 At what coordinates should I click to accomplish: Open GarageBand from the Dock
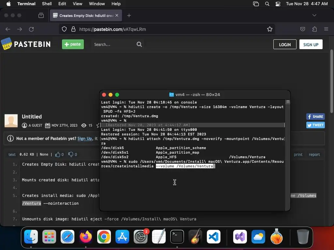click(195, 237)
